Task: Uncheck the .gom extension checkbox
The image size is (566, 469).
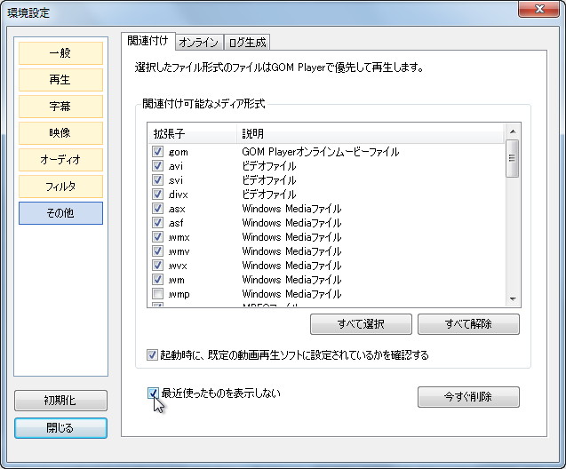Action: (157, 152)
